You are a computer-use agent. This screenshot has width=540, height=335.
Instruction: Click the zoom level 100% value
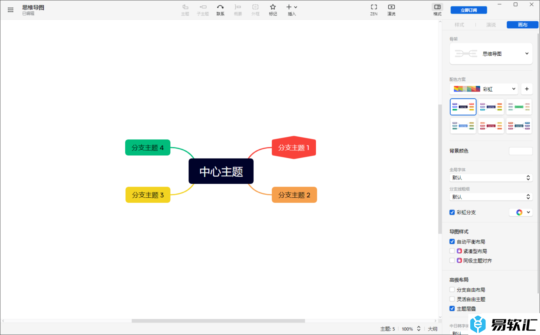click(x=407, y=329)
